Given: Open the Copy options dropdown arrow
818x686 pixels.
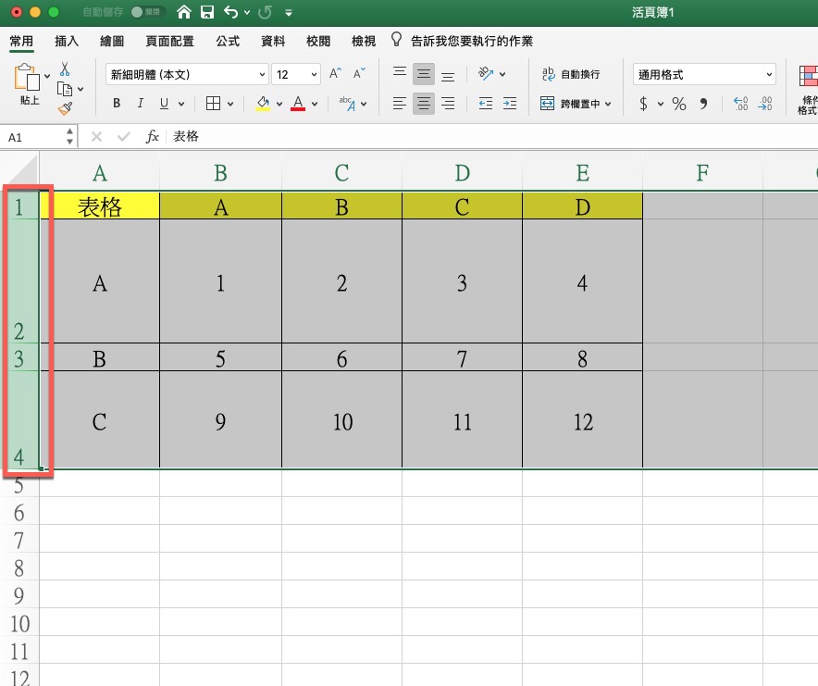Looking at the screenshot, I should [81, 89].
